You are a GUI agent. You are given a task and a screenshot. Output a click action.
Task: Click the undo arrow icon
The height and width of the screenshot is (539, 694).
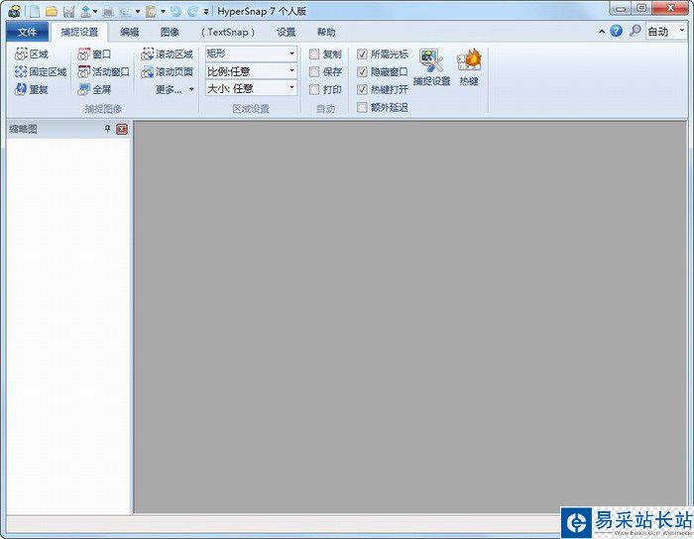176,11
